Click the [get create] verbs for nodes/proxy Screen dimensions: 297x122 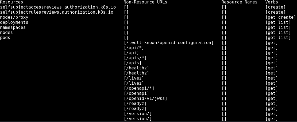(280, 17)
